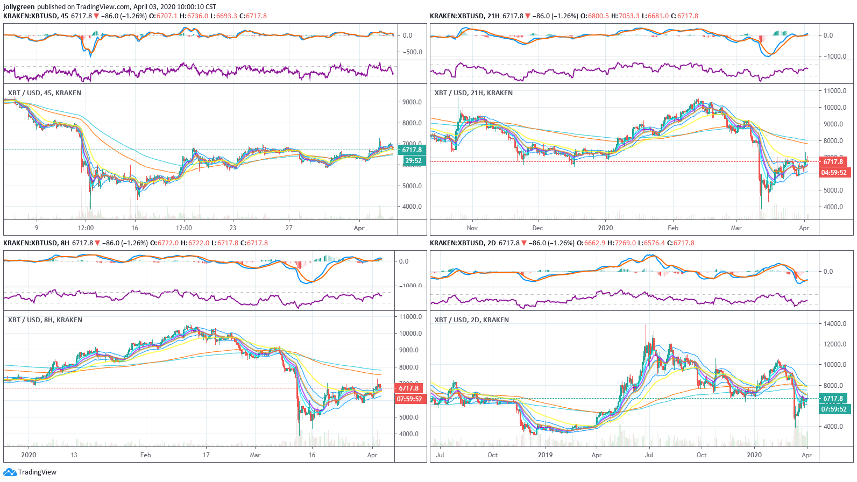Viewport: 857px width, 482px height.
Task: Click the 4000.0 price axis label on the 45 chart
Action: click(x=412, y=207)
